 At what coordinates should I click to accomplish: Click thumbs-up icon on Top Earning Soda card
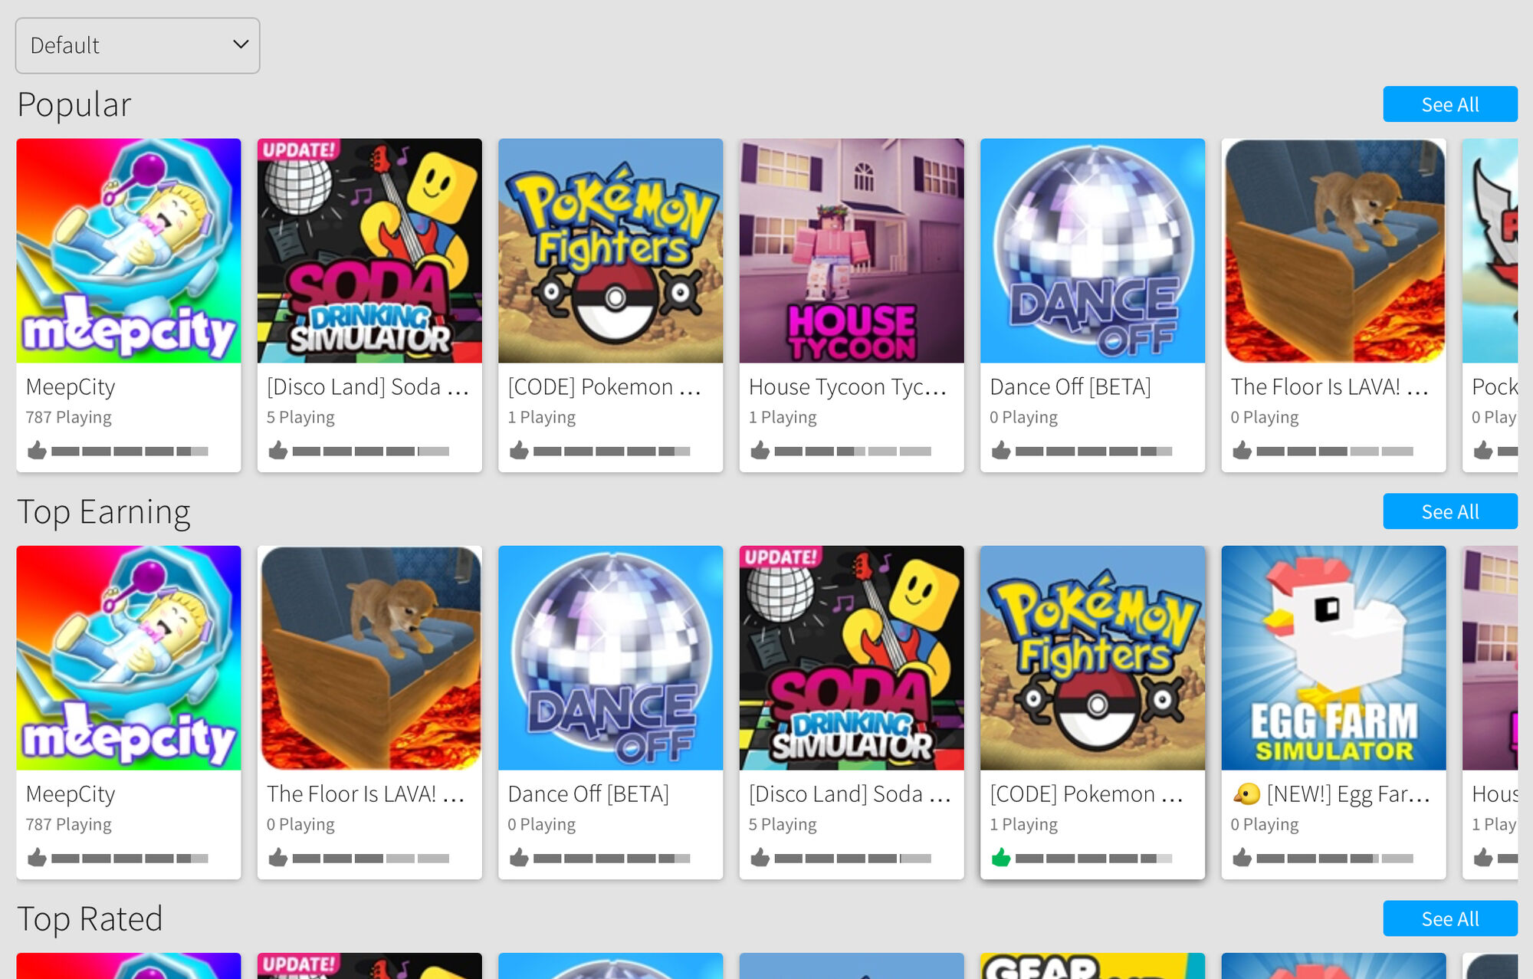click(x=760, y=857)
